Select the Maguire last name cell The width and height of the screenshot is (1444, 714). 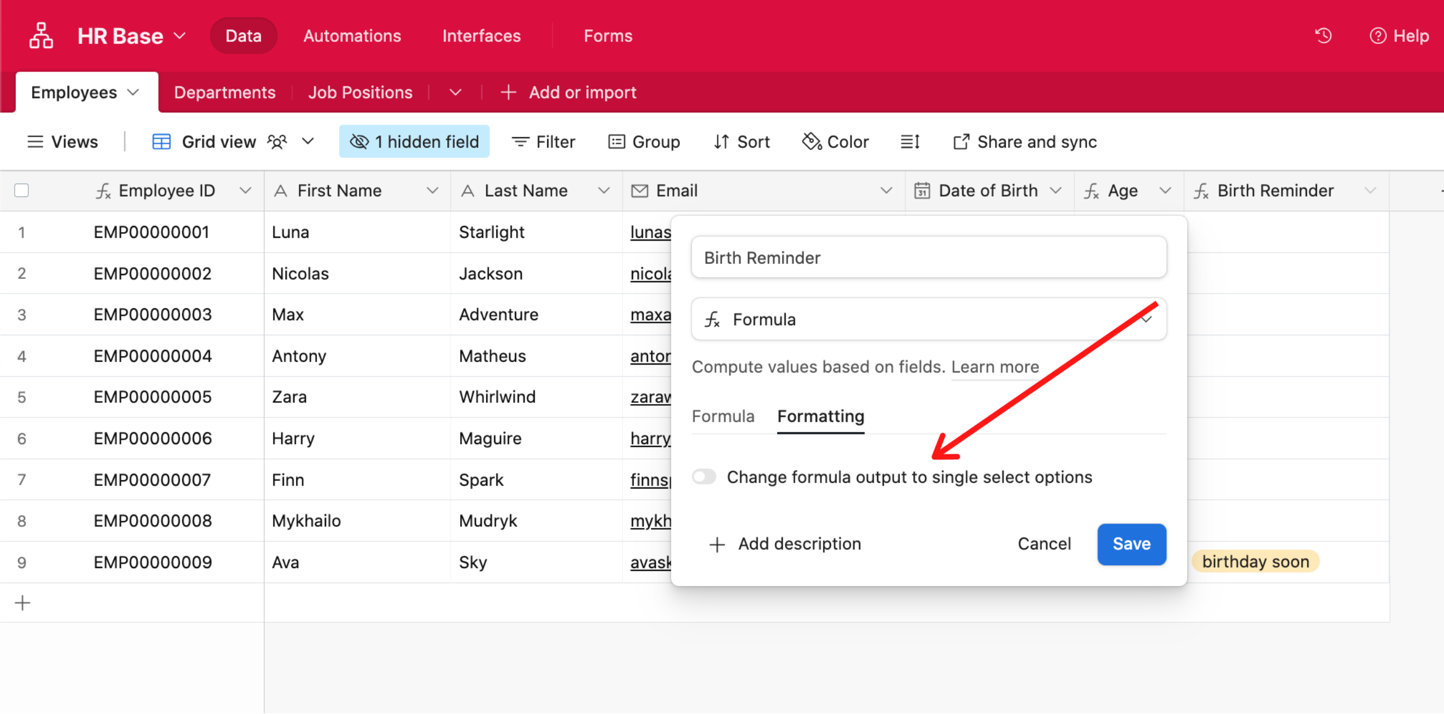[x=537, y=438]
